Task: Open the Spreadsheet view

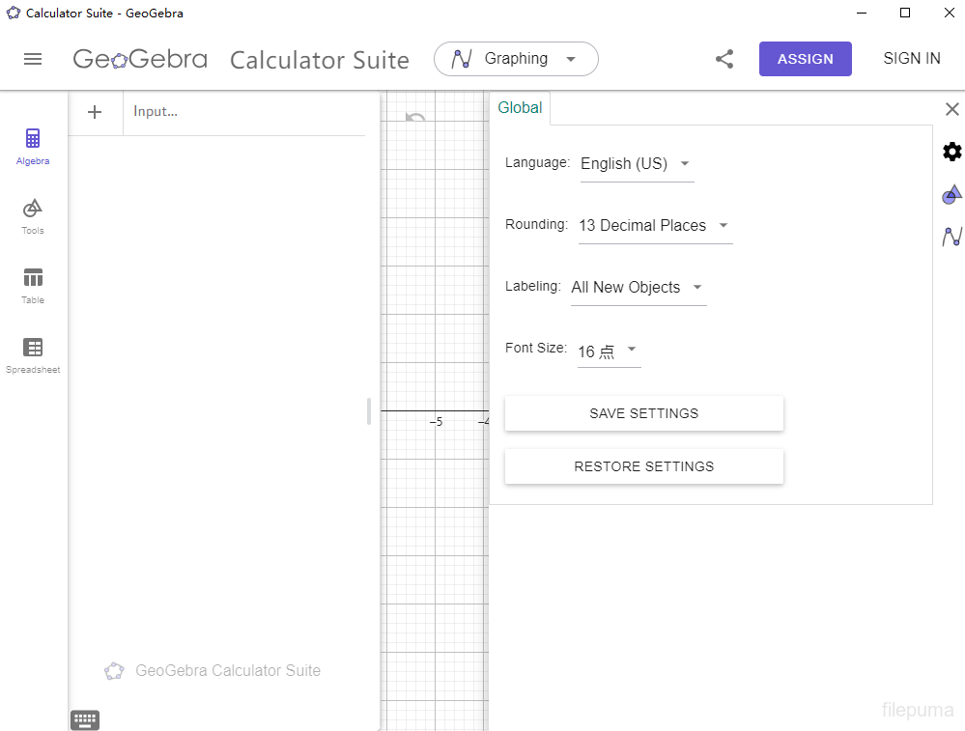Action: click(33, 355)
